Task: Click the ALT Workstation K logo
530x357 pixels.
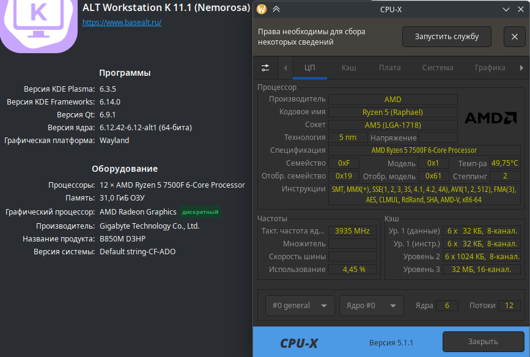Action: pyautogui.click(x=38, y=25)
